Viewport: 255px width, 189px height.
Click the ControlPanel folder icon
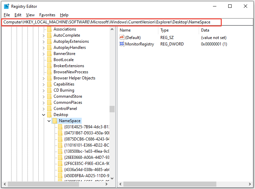point(49,109)
